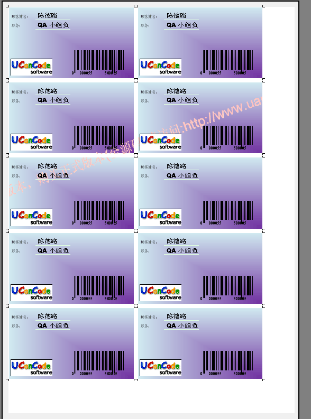311x419 pixels.
Task: Click the gray strip to the right of the page
Action: tap(305, 208)
